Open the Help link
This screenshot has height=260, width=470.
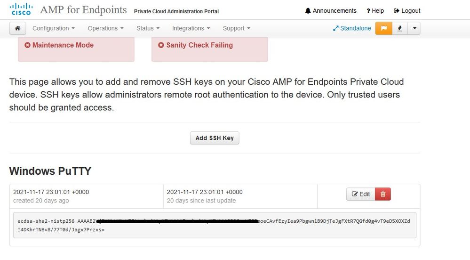click(375, 11)
